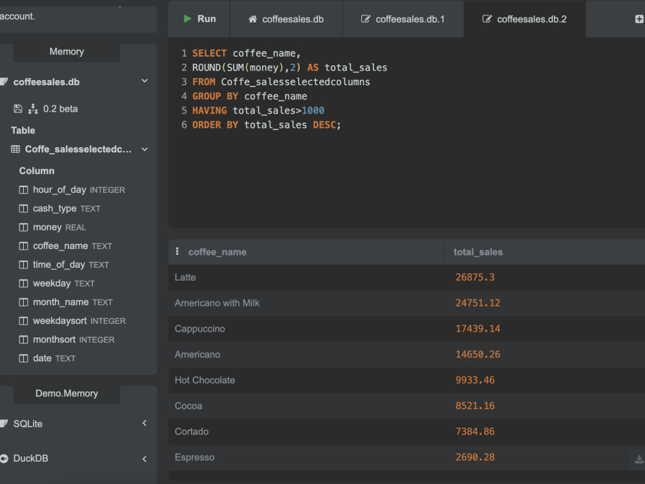Click the save icon beside 0.2 beta
Screen dimensions: 645x484
[17, 108]
